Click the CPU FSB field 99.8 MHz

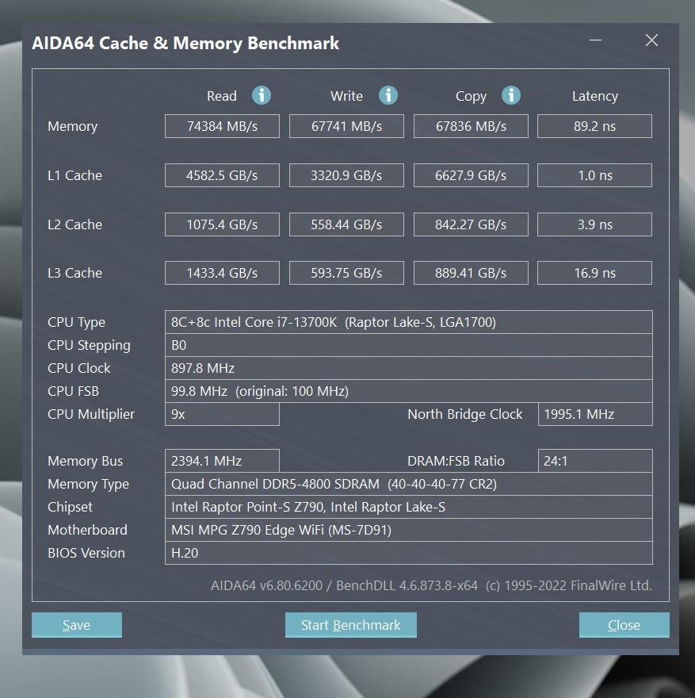coord(409,391)
